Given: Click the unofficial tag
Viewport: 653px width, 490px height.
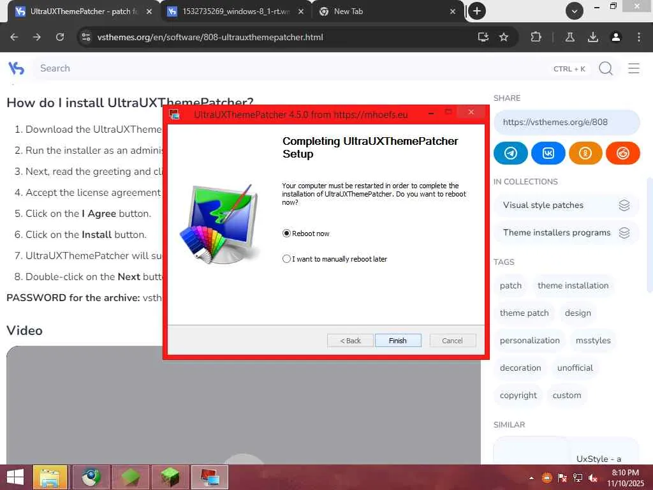Looking at the screenshot, I should click(575, 368).
